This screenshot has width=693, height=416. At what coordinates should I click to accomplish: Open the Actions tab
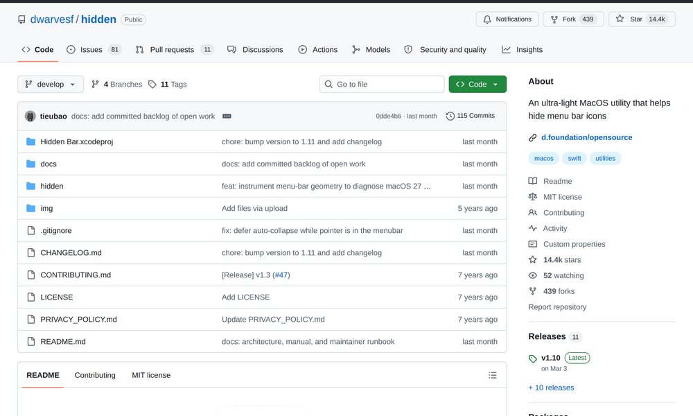(x=318, y=49)
